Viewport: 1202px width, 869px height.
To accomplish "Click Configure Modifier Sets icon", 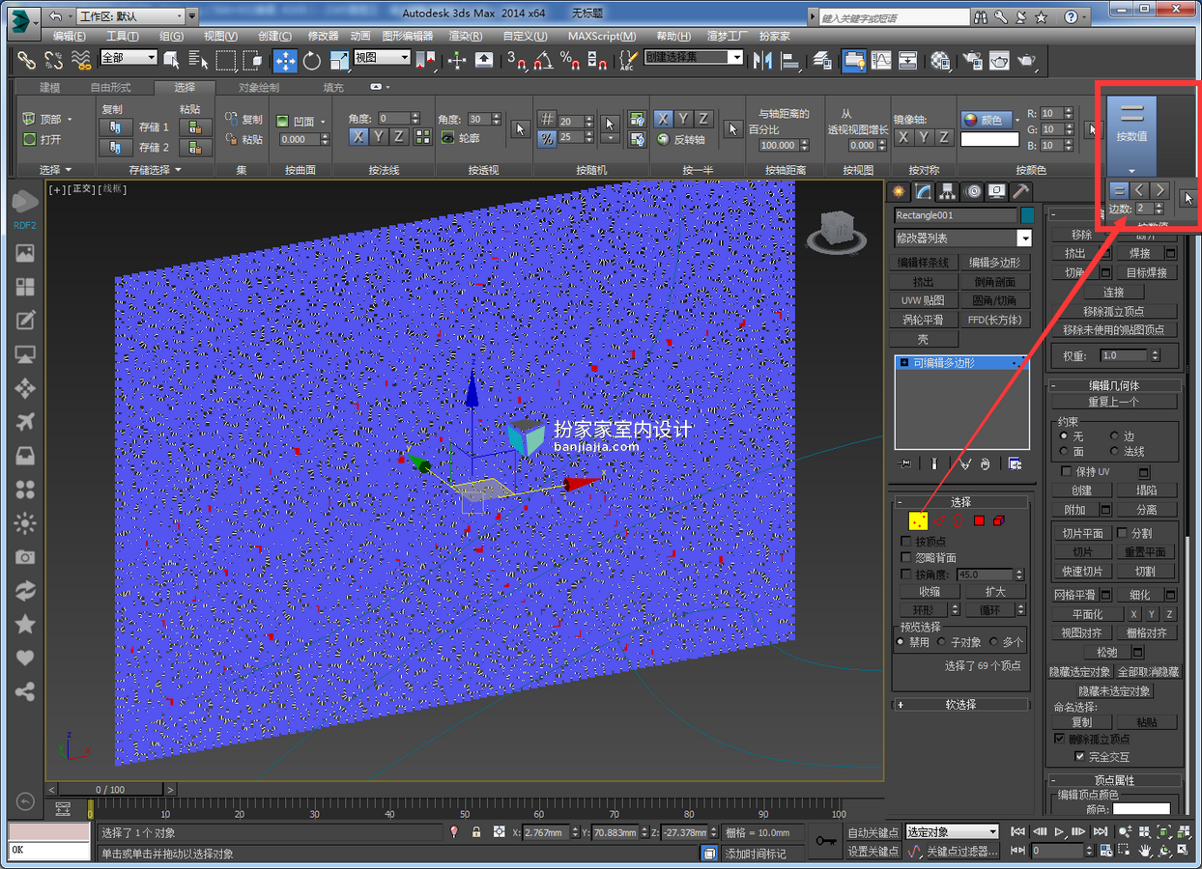I will [x=1016, y=463].
